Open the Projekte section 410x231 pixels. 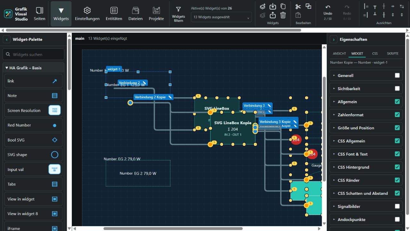[x=156, y=14]
